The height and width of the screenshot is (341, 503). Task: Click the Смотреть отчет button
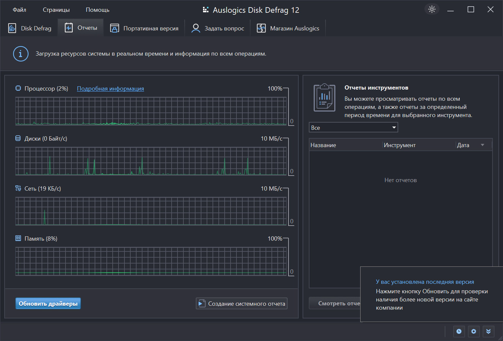[x=335, y=303]
